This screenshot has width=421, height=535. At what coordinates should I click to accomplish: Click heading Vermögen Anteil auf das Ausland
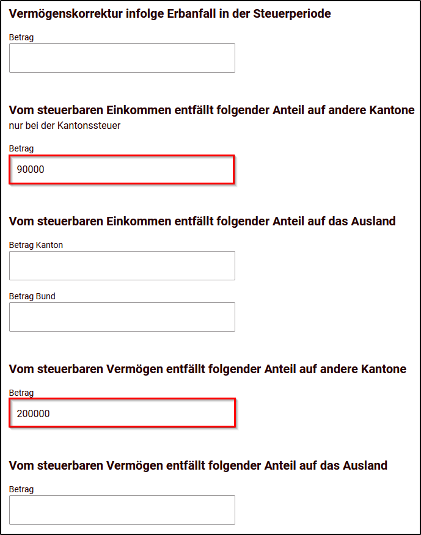click(x=198, y=466)
